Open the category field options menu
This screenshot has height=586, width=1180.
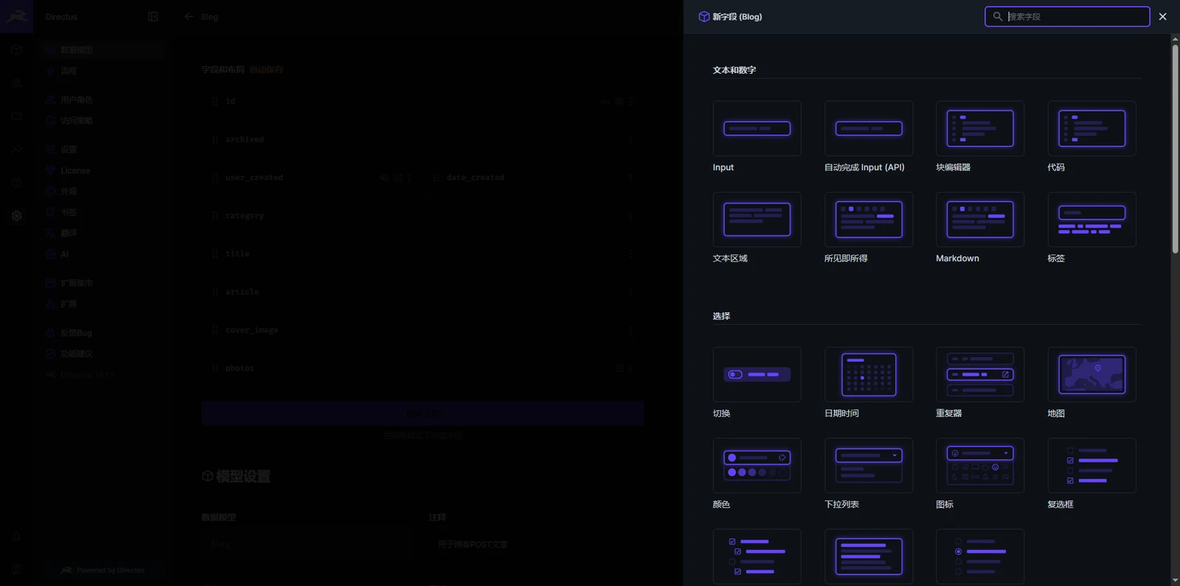click(631, 216)
